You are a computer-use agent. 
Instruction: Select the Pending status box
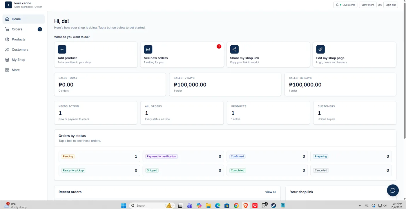[99, 156]
